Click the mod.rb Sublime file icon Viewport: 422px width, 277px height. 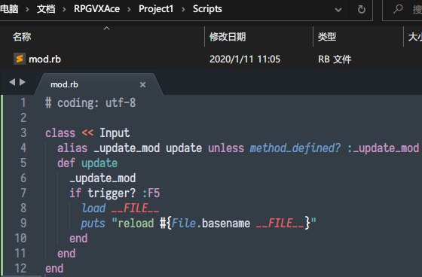click(20, 59)
